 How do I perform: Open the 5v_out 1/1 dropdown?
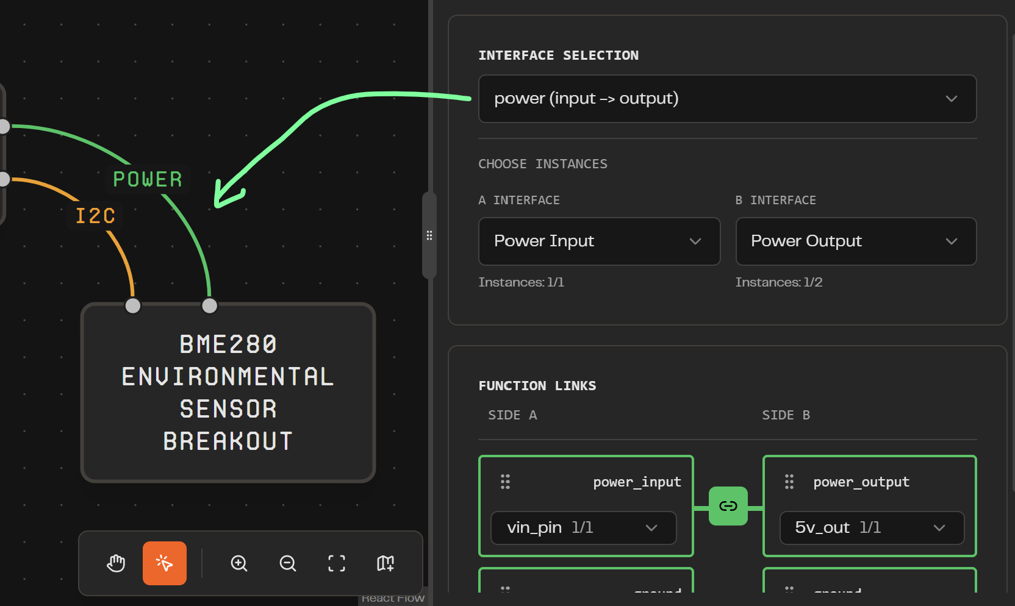[872, 528]
